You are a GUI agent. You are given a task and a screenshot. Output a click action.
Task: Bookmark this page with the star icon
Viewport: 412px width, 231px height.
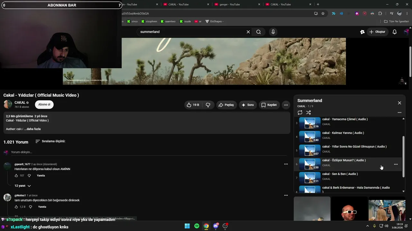tap(323, 13)
